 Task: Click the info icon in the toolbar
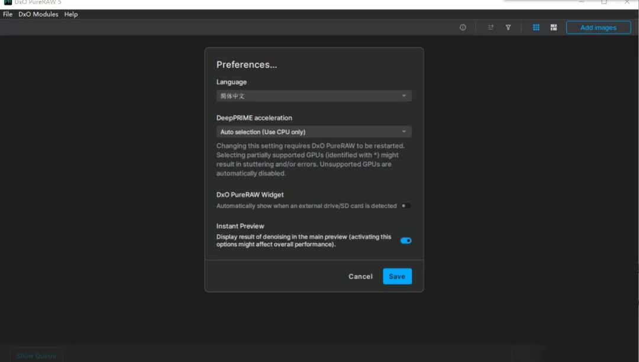point(463,27)
